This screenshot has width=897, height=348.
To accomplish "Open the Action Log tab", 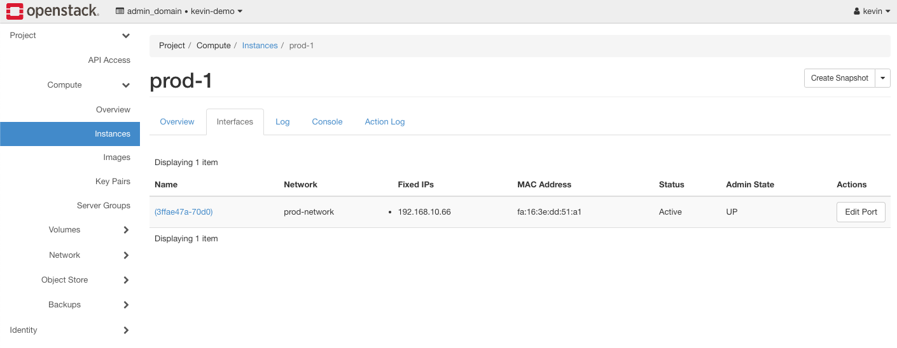I will [384, 122].
